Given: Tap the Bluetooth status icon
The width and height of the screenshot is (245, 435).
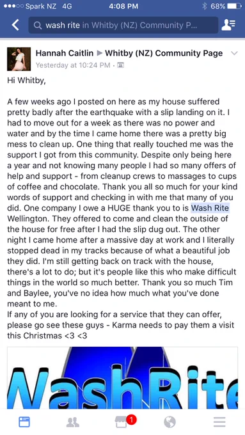Looking at the screenshot, I should point(205,6).
